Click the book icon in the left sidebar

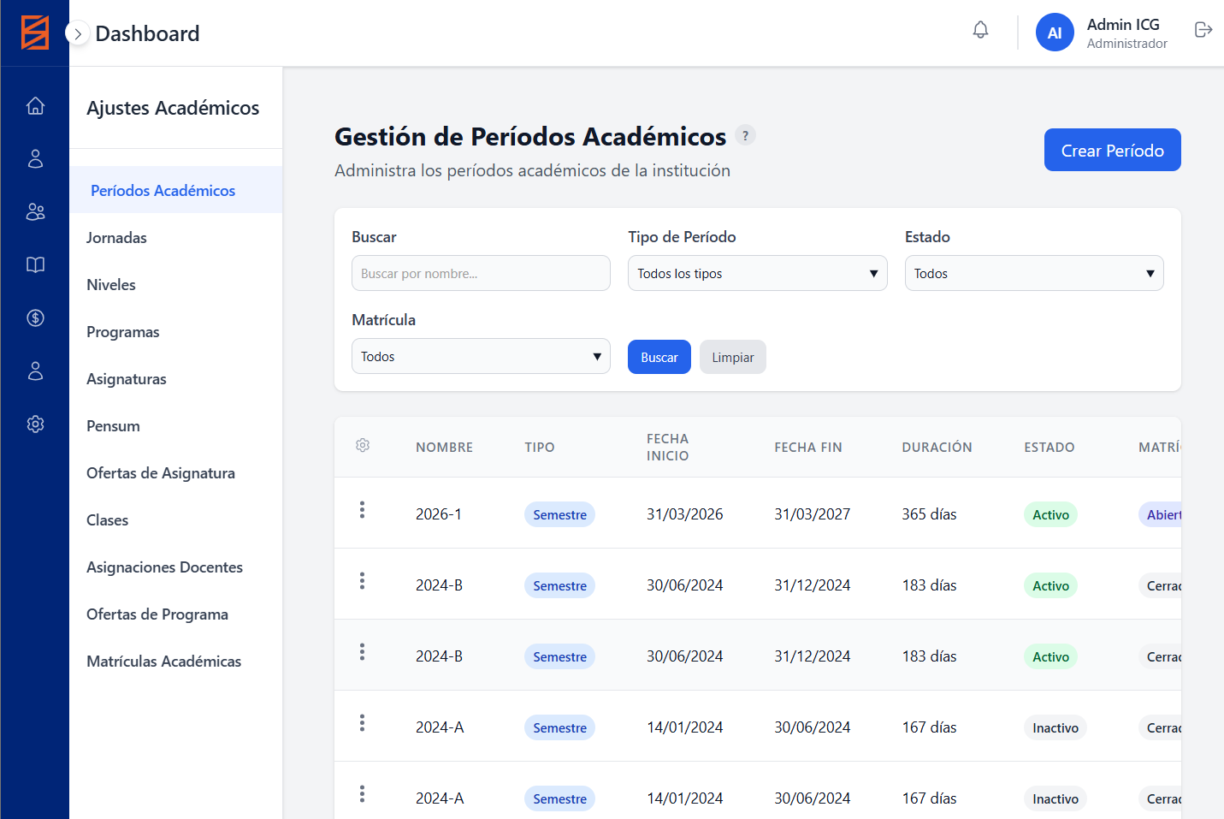click(35, 264)
